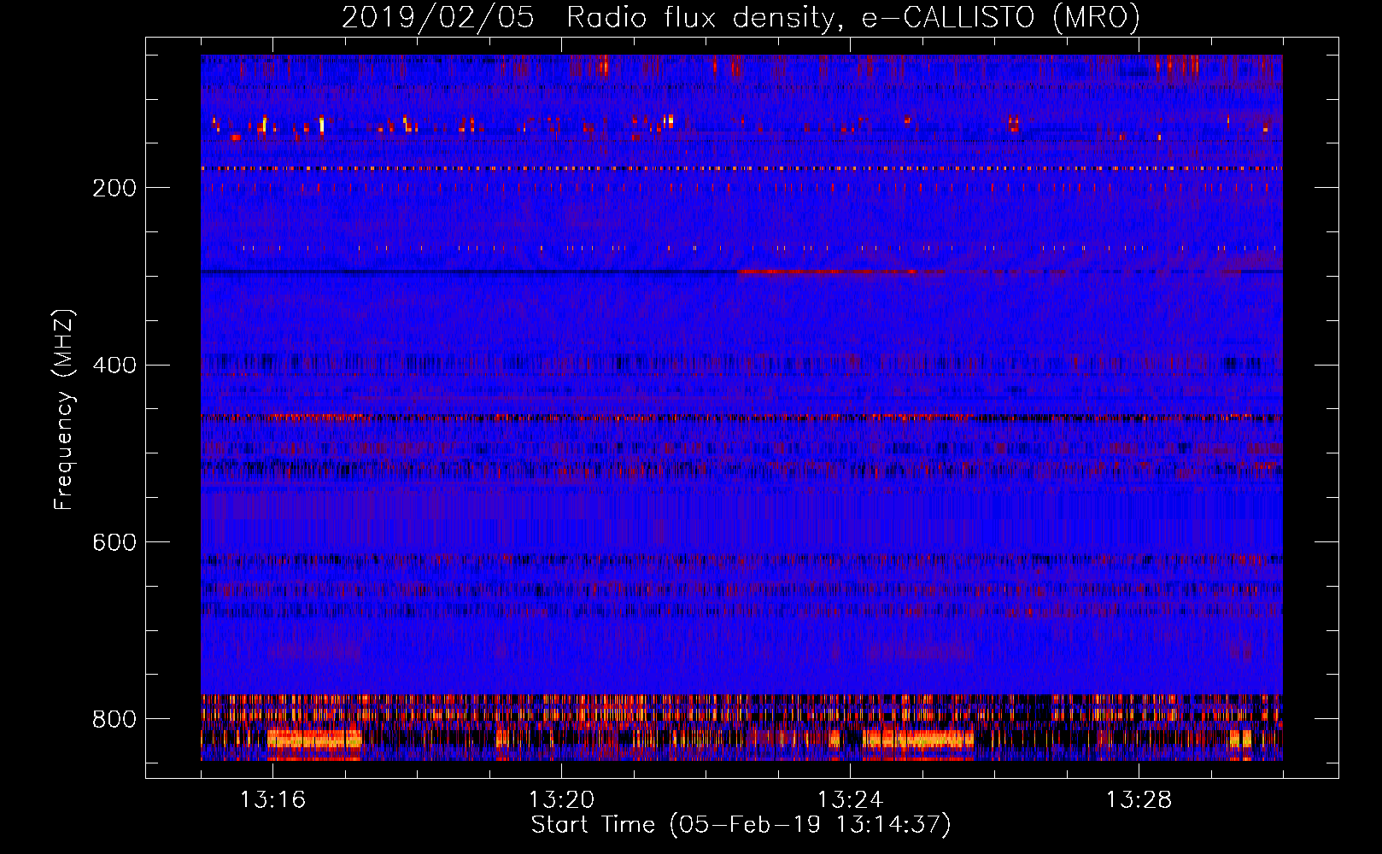Image resolution: width=1382 pixels, height=854 pixels.
Task: Click the 13:16 time tick label
Action: 272,800
